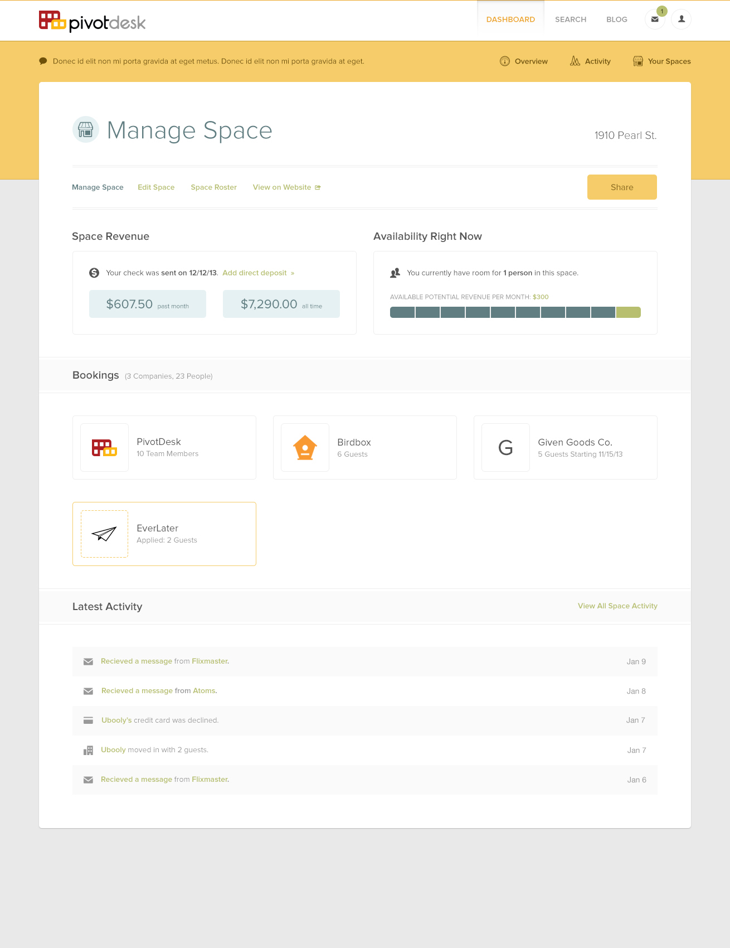Click the PivotDesk company logo thumbnail
Image resolution: width=730 pixels, height=948 pixels.
(104, 447)
